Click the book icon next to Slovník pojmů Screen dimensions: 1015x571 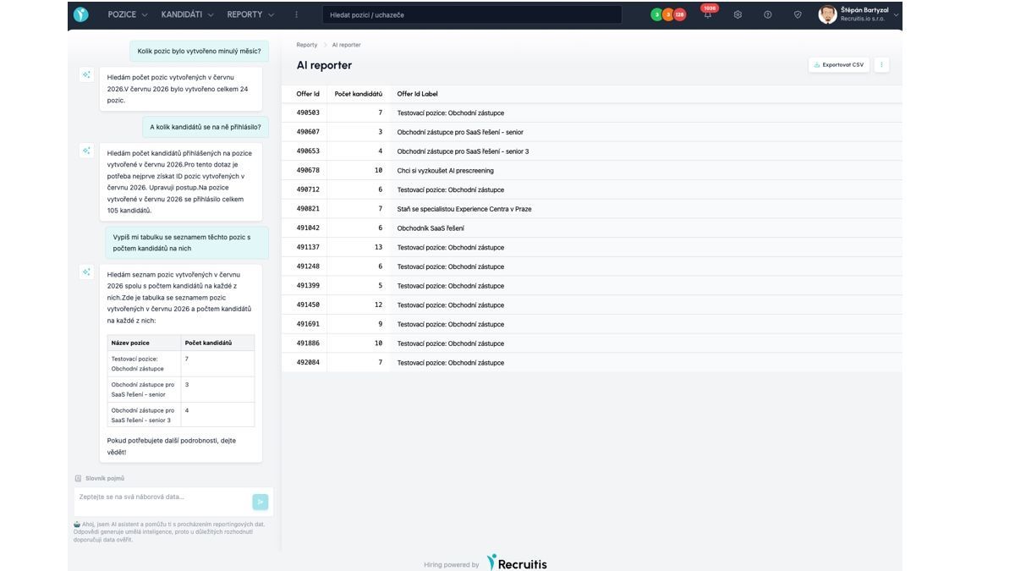click(x=78, y=479)
